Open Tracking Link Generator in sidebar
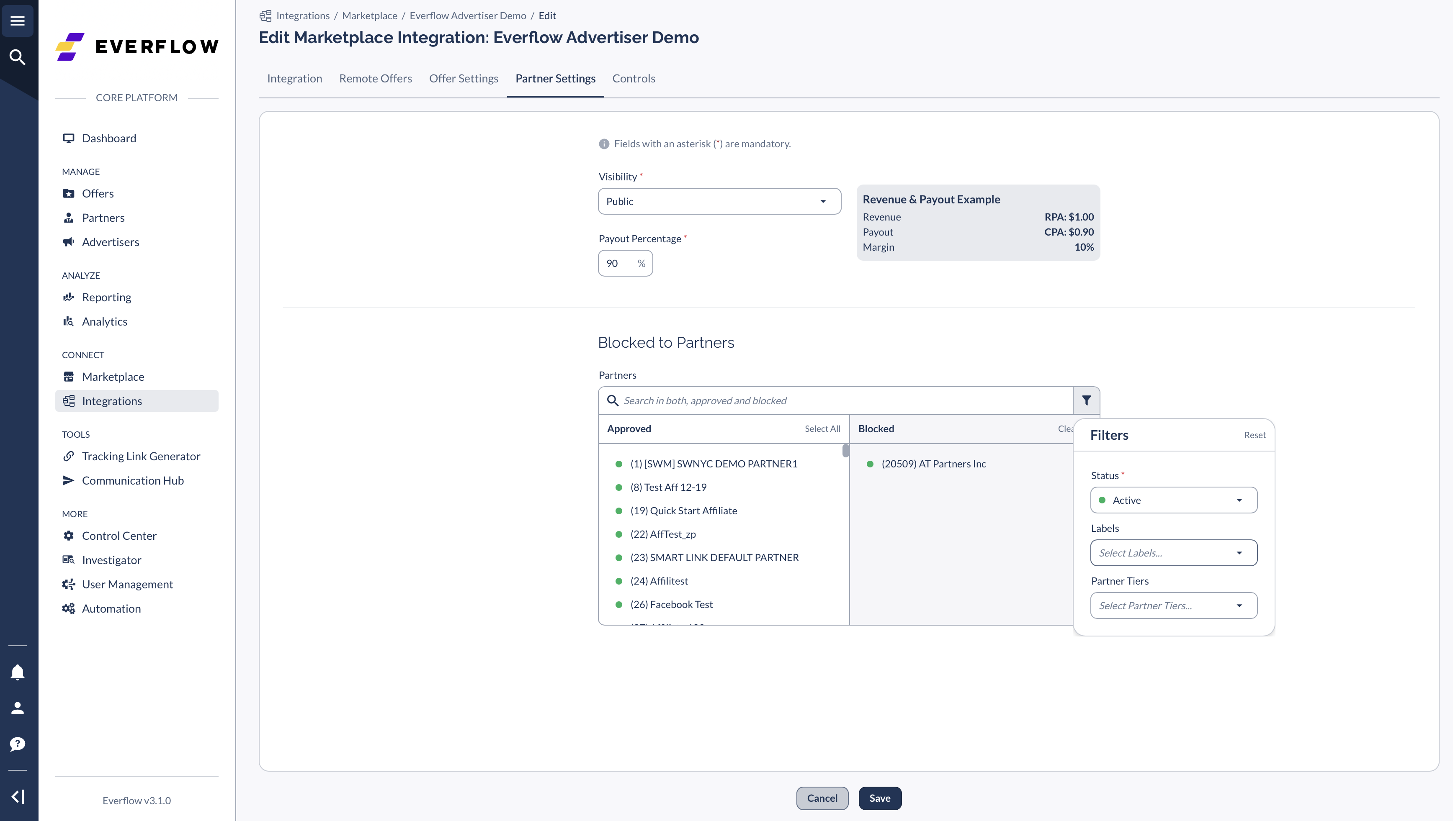 point(137,456)
